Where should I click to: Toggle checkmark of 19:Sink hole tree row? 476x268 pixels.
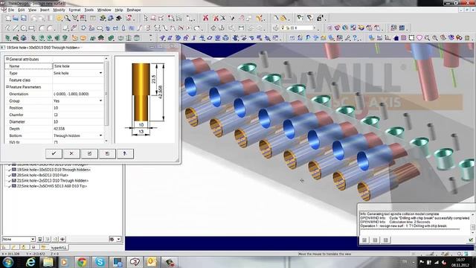(9, 170)
